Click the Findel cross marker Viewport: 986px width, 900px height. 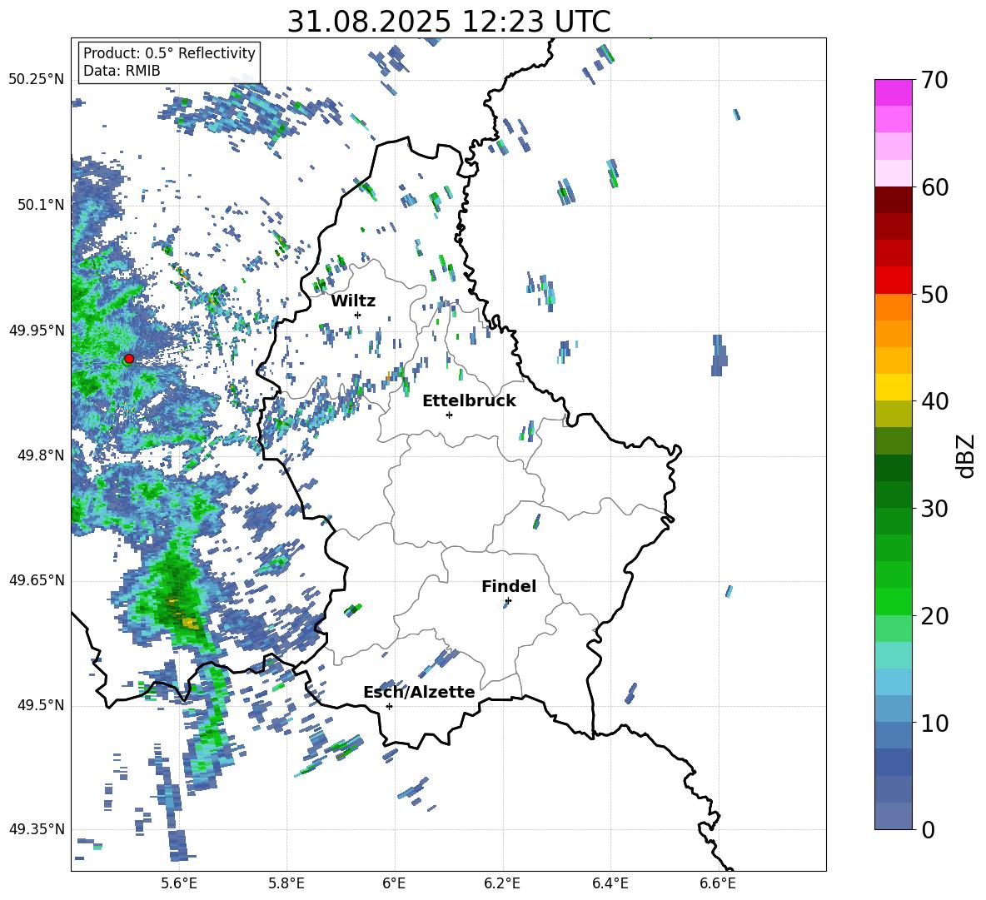[508, 601]
